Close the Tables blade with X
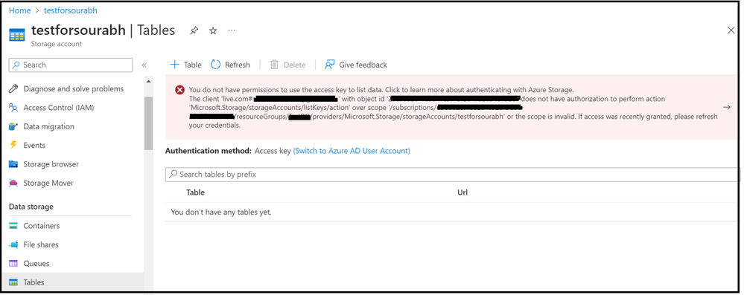The image size is (744, 295). pyautogui.click(x=731, y=30)
